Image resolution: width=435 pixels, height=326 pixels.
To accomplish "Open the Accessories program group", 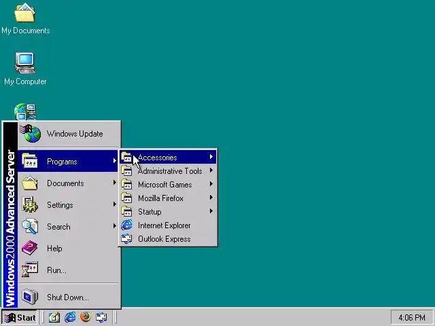I will click(x=168, y=157).
